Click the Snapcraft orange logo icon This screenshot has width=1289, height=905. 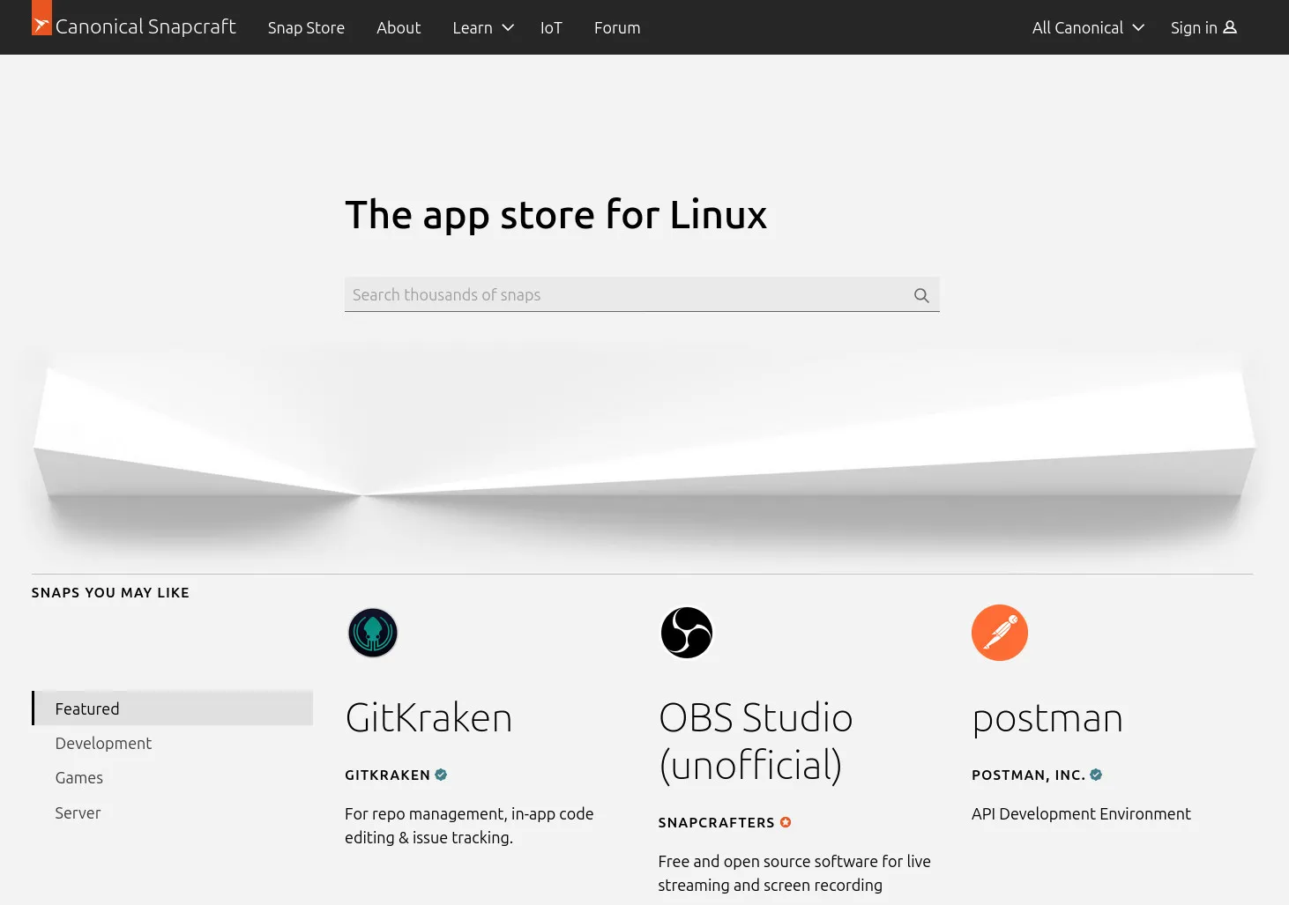coord(41,19)
